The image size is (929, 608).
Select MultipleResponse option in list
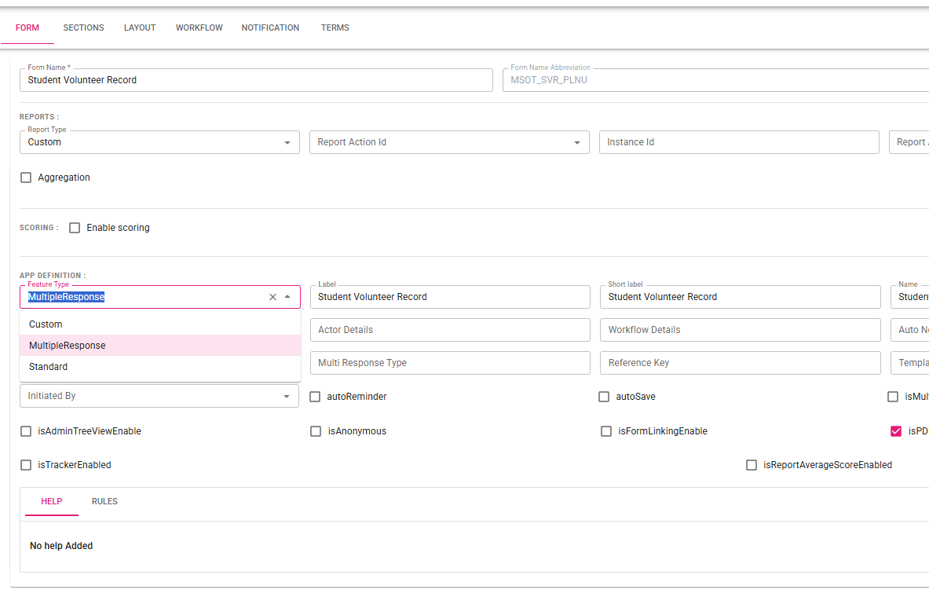(160, 346)
